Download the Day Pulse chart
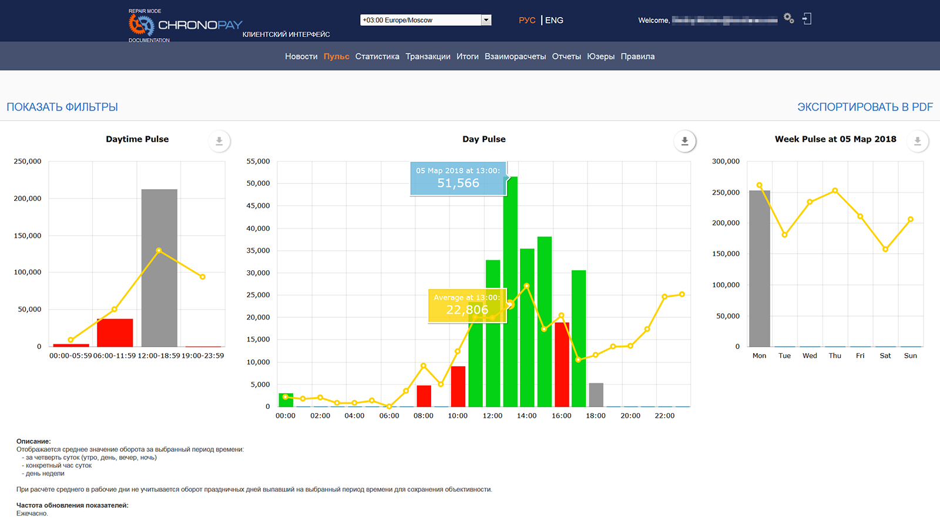The image size is (940, 520). click(x=684, y=141)
